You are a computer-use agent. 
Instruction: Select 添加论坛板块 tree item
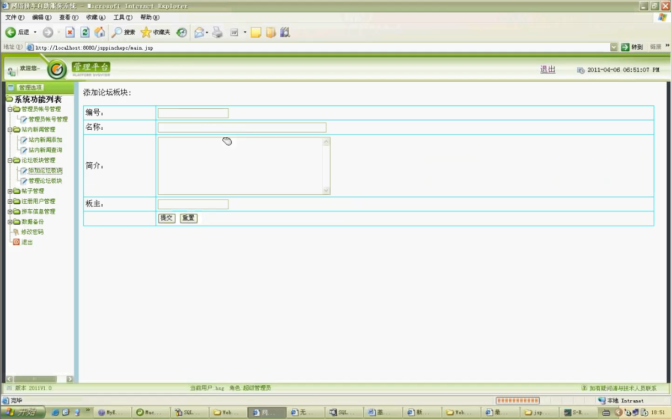tap(45, 171)
